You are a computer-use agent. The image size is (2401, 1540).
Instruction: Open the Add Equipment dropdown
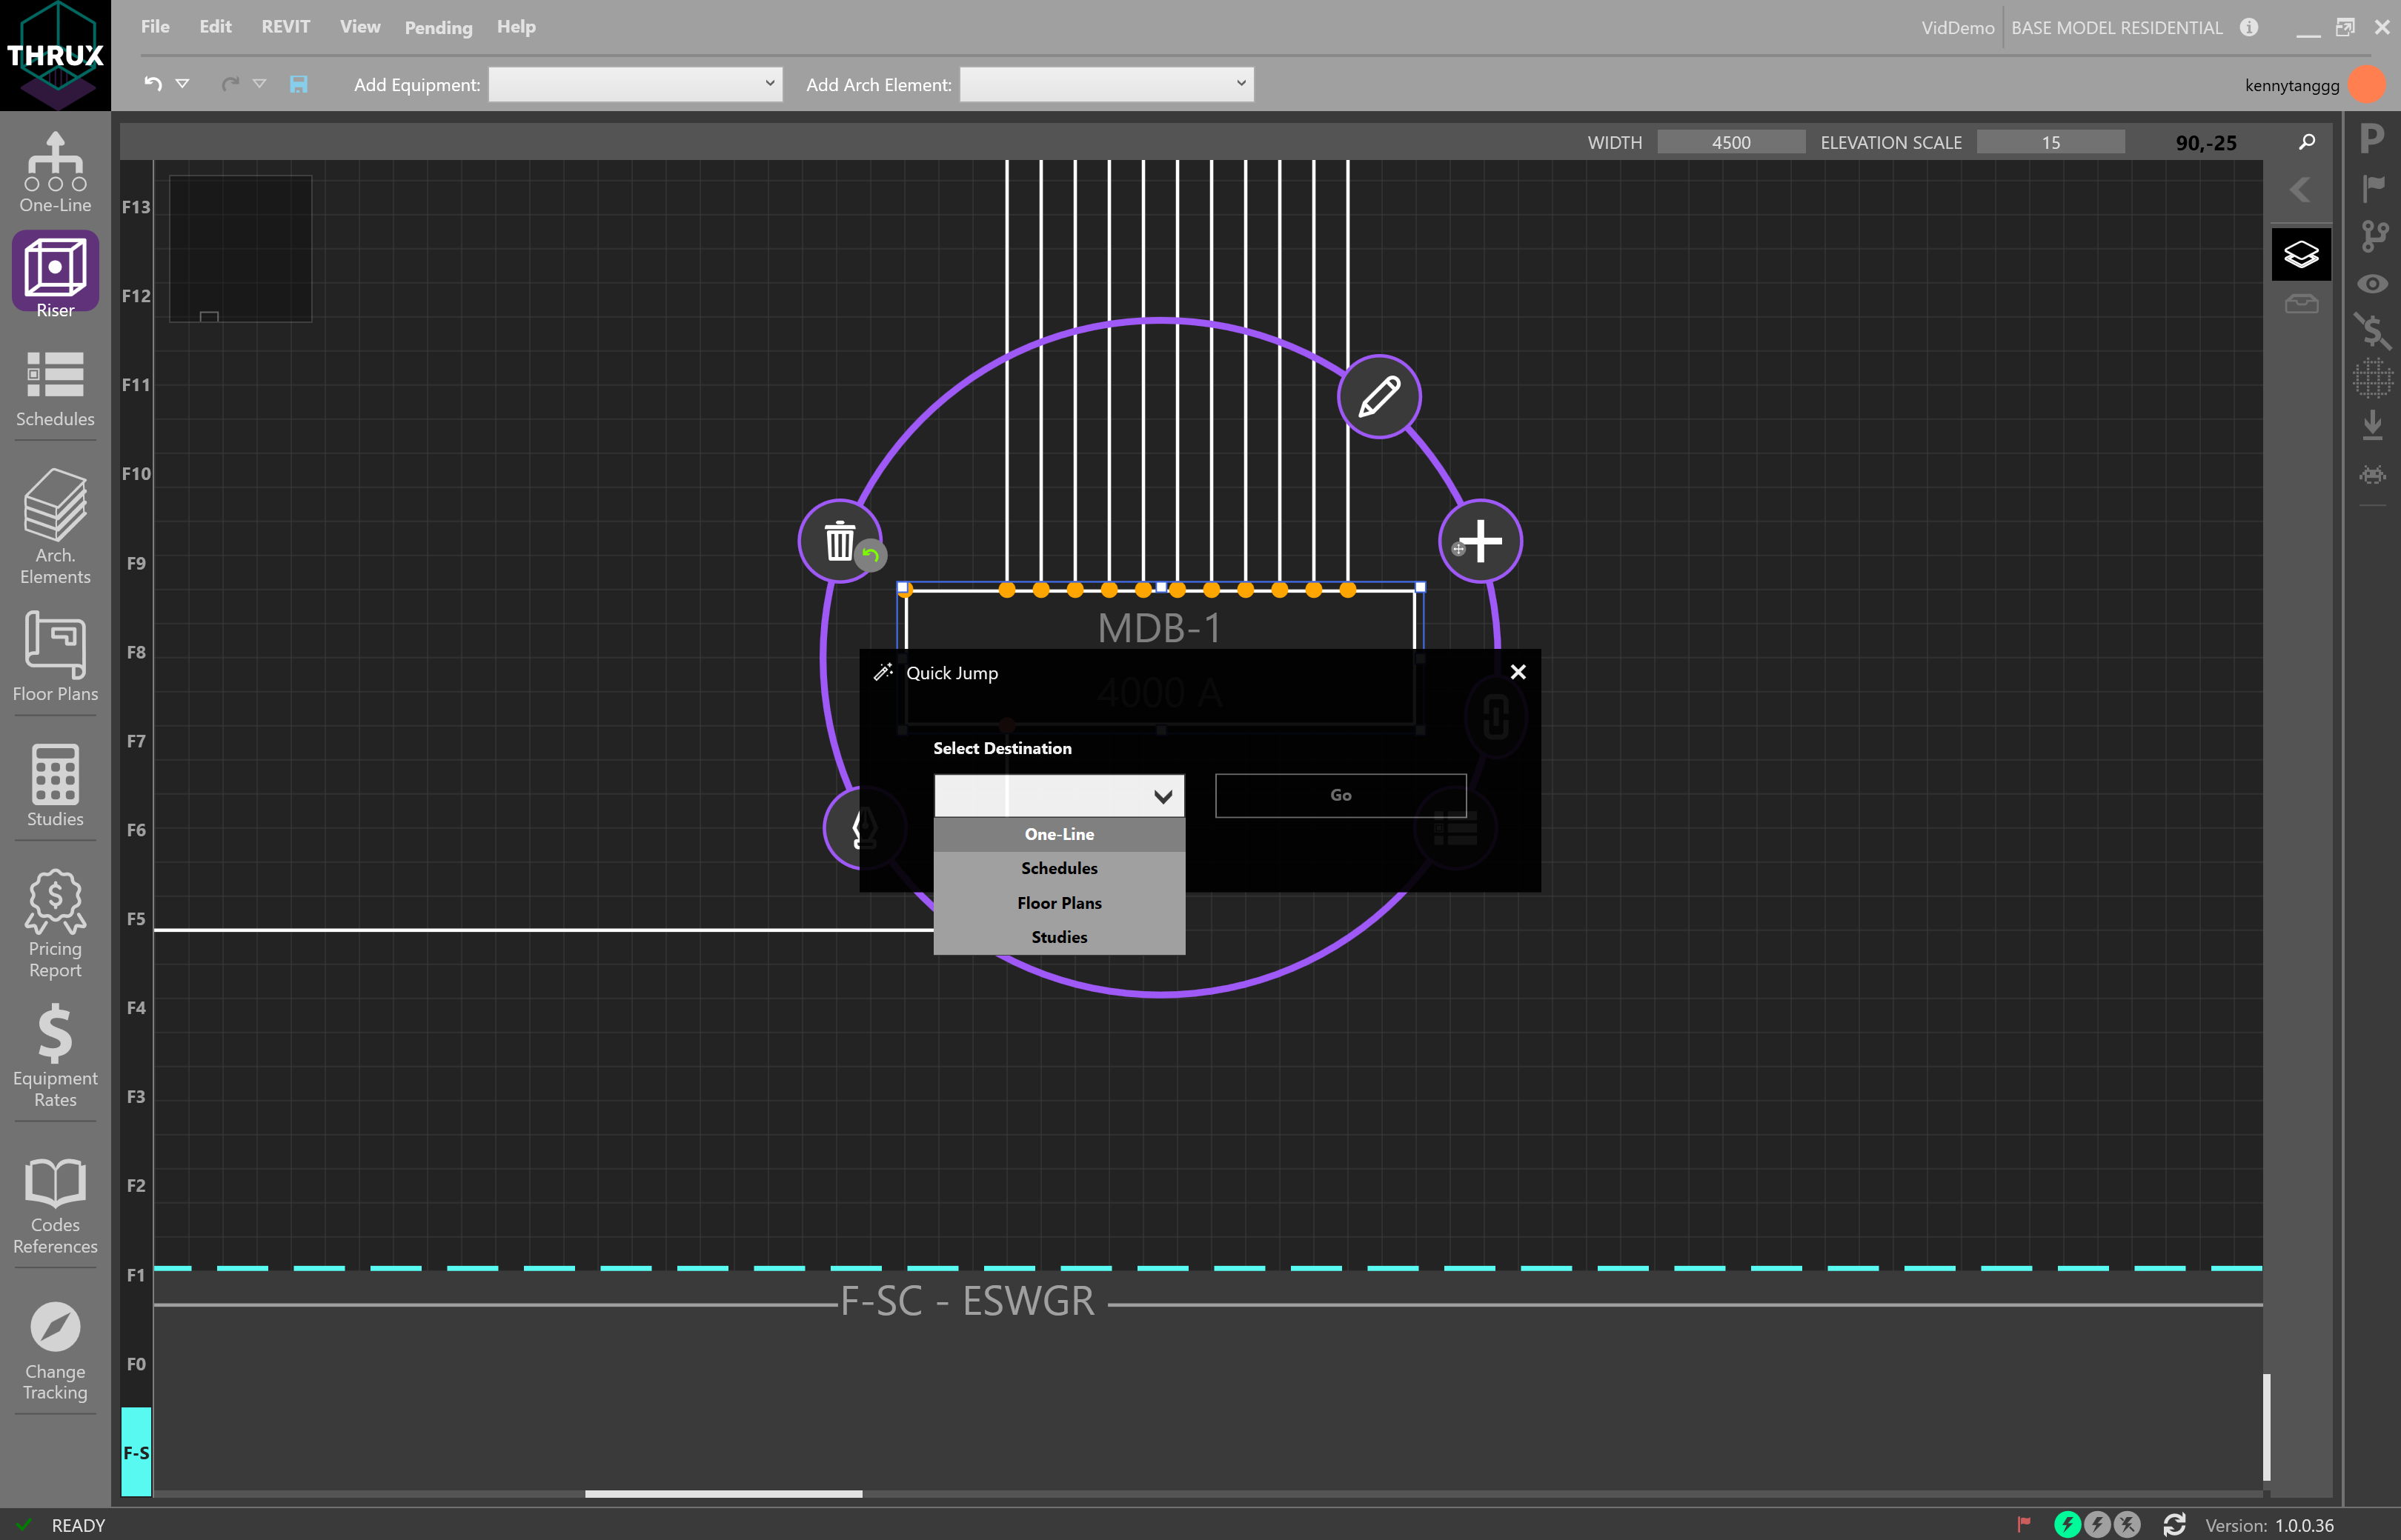[634, 84]
